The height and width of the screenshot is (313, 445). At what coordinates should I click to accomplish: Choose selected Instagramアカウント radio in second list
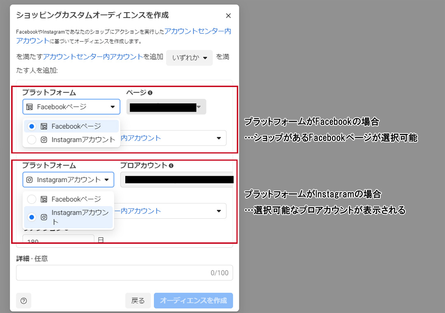click(32, 217)
